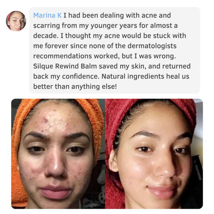Open the "Marina K" name link
The image size is (214, 214).
point(47,15)
